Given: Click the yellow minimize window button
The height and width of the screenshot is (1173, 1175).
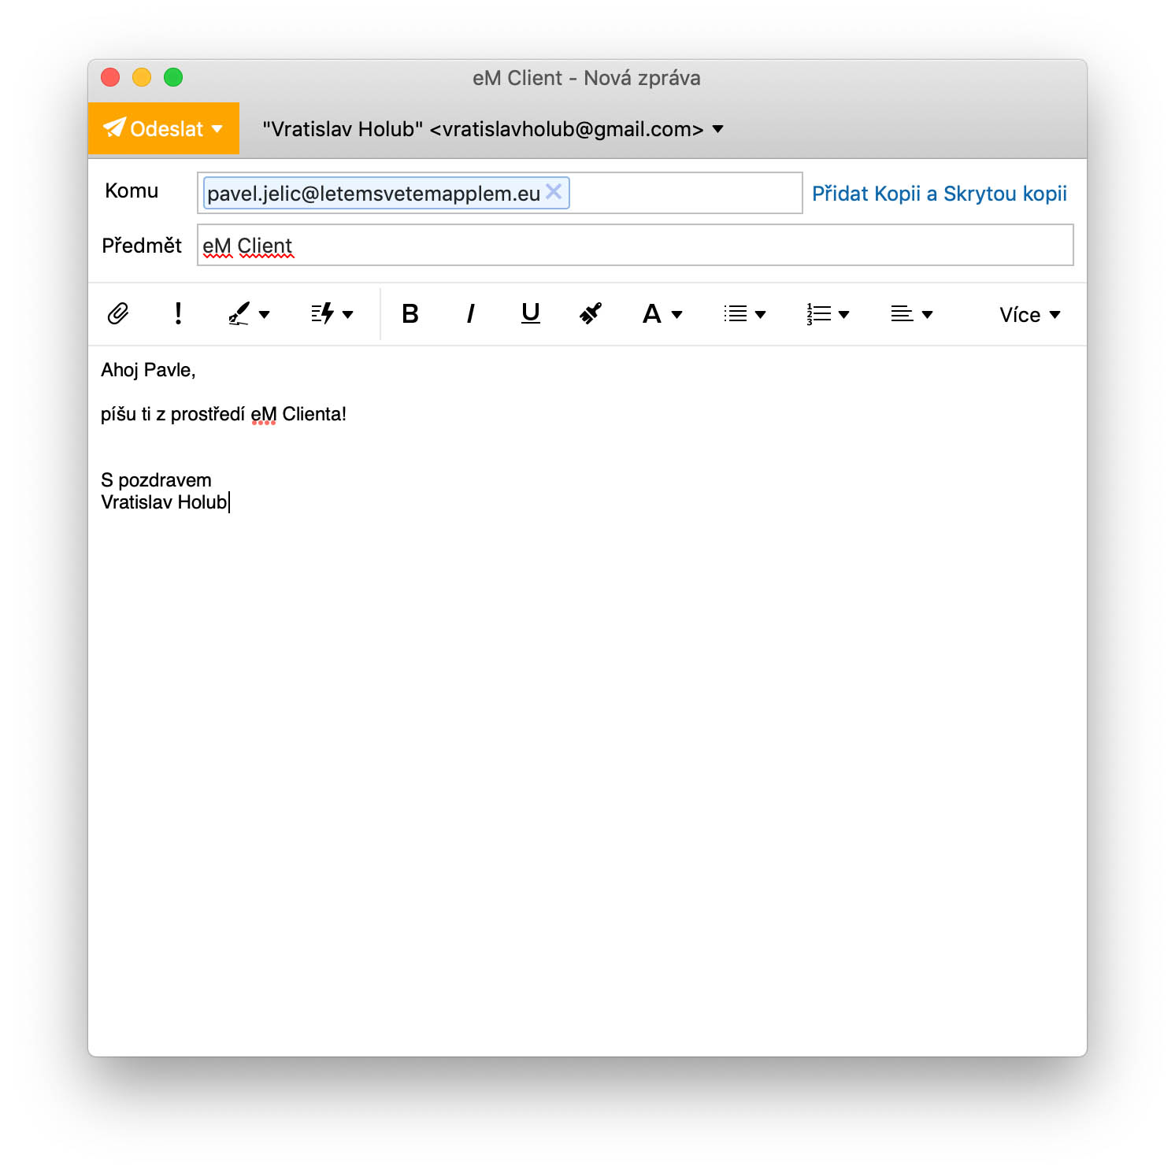Looking at the screenshot, I should pyautogui.click(x=142, y=77).
